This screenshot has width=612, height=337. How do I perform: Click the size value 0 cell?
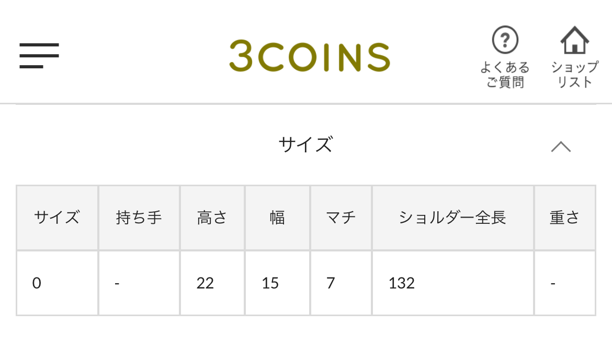pos(57,283)
